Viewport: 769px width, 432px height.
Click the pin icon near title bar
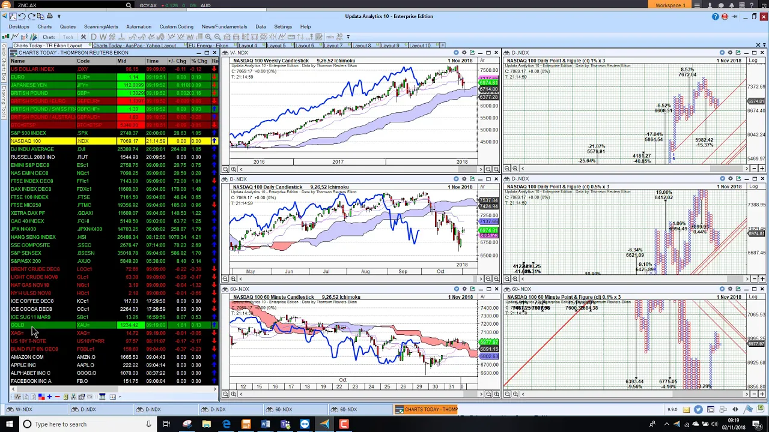(x=735, y=16)
